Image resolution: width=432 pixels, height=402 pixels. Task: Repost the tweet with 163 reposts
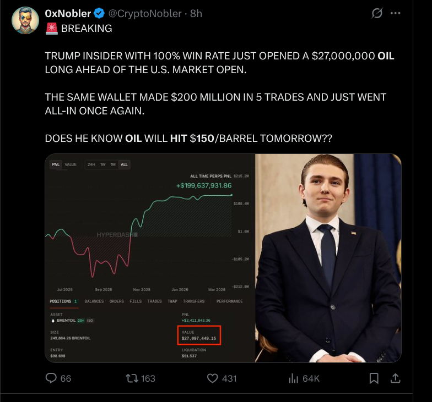[132, 378]
